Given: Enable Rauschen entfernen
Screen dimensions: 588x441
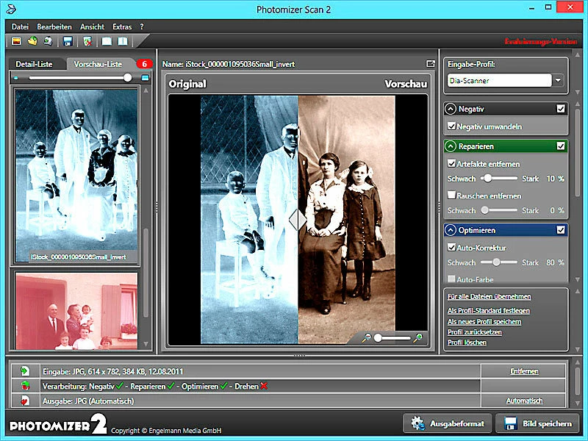Looking at the screenshot, I should [x=451, y=196].
